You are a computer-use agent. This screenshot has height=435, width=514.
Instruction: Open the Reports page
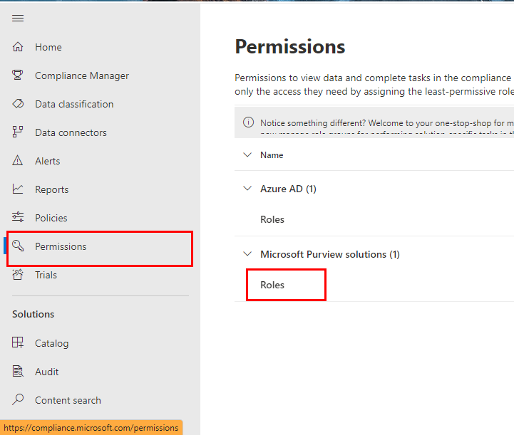(x=52, y=189)
